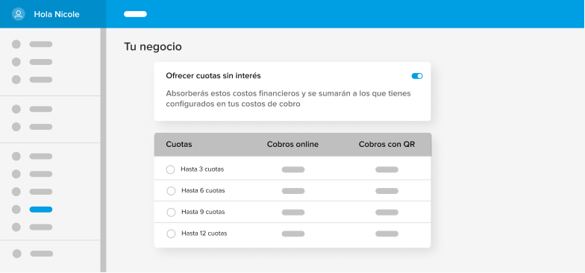The image size is (585, 273).
Task: Click the sidebar vertical scrollbar
Action: pyautogui.click(x=103, y=151)
